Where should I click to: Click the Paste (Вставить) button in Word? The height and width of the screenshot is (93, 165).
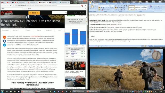(92, 7)
